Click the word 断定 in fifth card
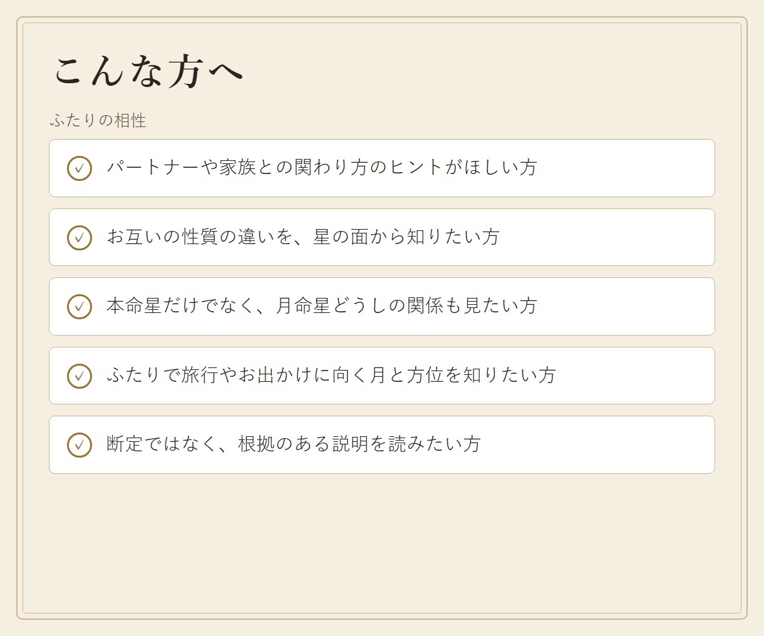Screen dimensions: 764x636 coord(125,444)
